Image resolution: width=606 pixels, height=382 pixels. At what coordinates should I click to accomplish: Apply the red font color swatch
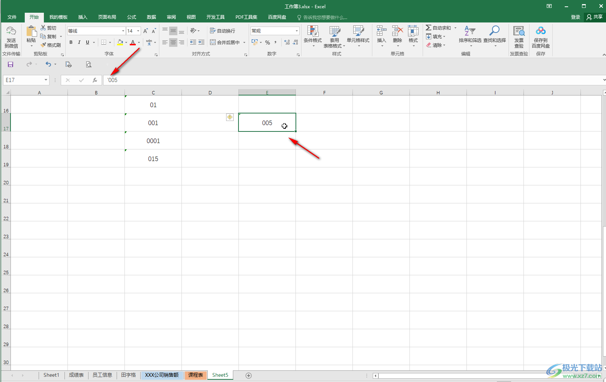[133, 42]
